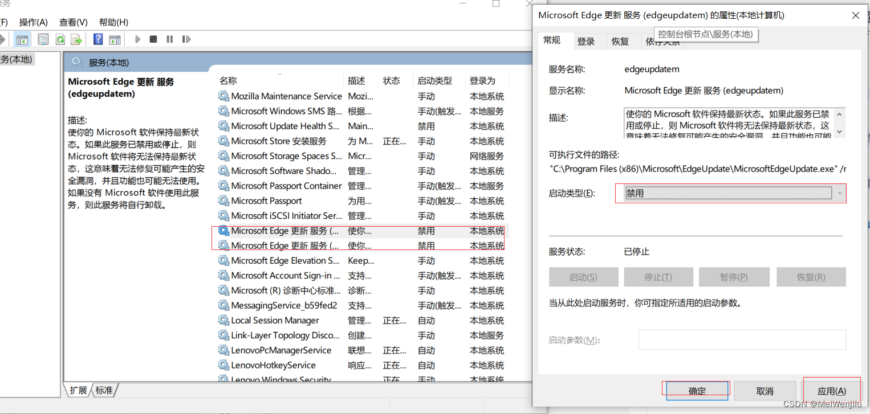
Task: Click gear icon of Microsoft iSCSI Initiator row
Action: [223, 216]
